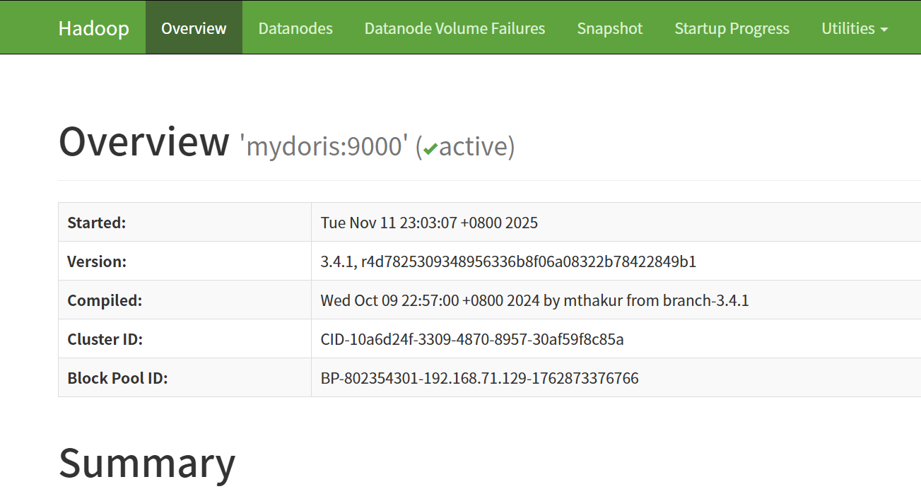
Task: Click the CID-10a6d24f cluster ID value
Action: pyautogui.click(x=472, y=339)
